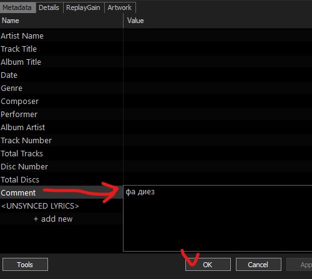Click the Value column header
Image resolution: width=312 pixels, height=279 pixels.
[x=218, y=21]
